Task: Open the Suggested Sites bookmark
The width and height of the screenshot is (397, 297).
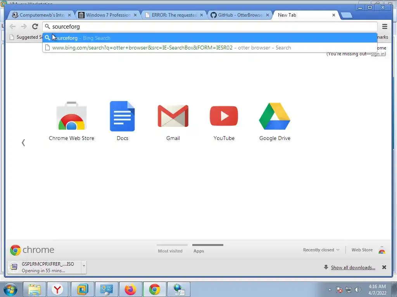Action: tap(26, 37)
